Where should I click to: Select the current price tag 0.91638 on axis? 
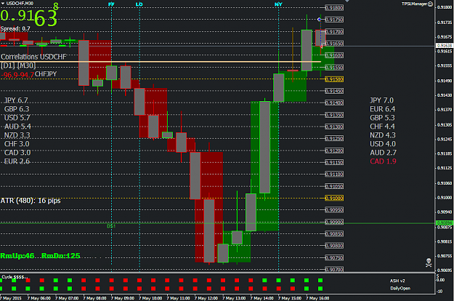tap(445, 46)
